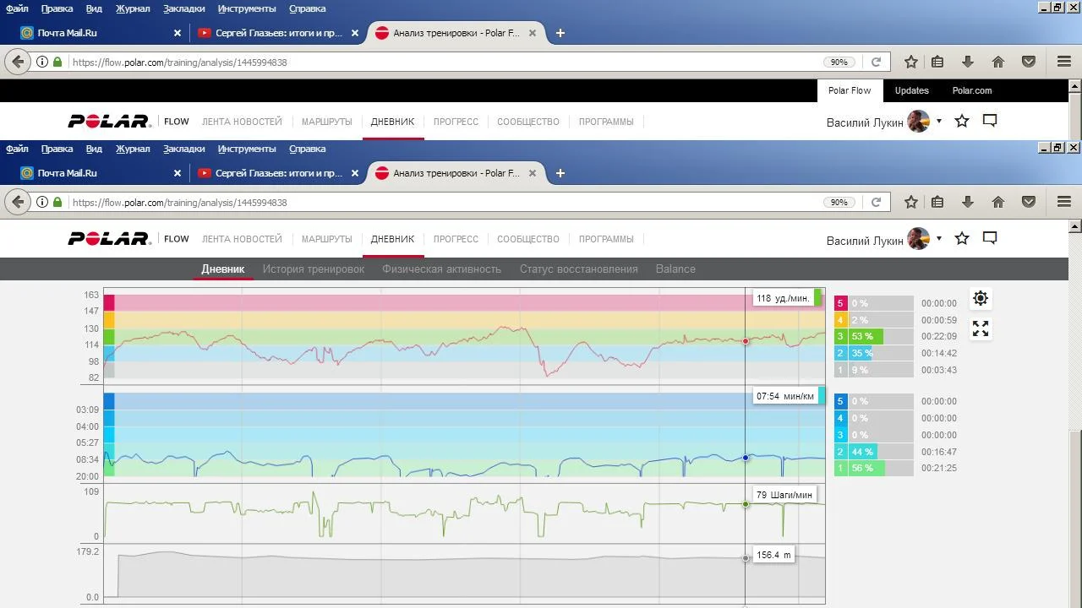Open Закладки menu in the lower window
Screen dimensions: 1082x608
(x=183, y=149)
